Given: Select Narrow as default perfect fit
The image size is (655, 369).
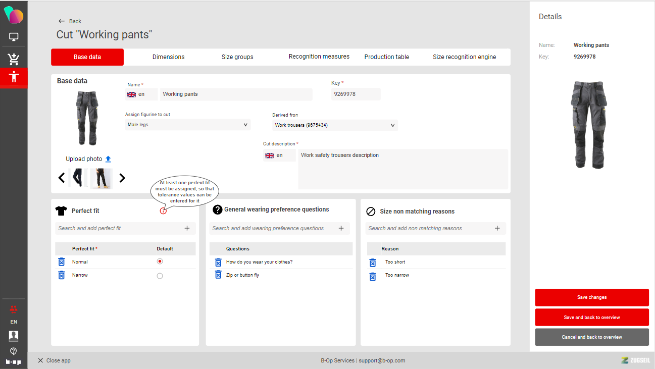Looking at the screenshot, I should (160, 276).
